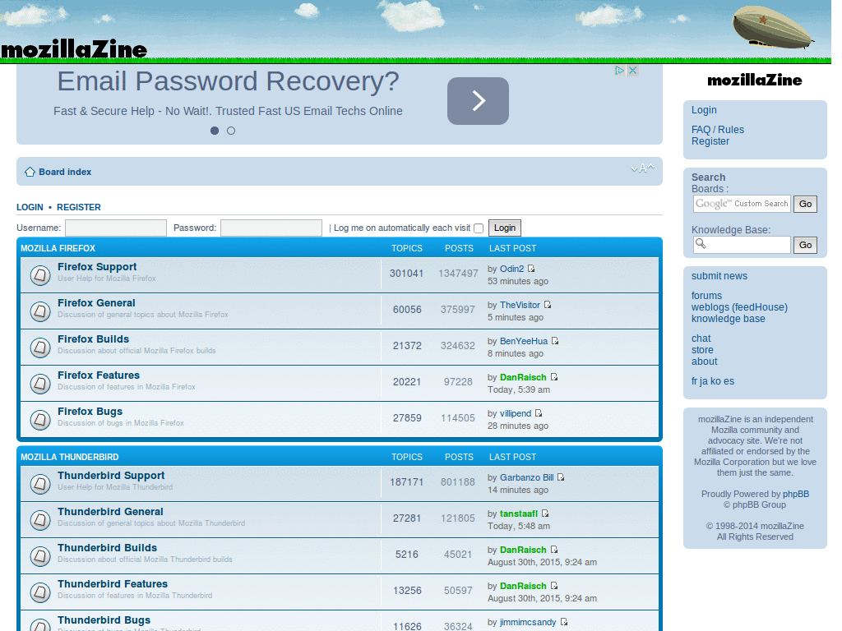Open the REGISTER link
Screen dimensions: 842x631
pos(78,207)
